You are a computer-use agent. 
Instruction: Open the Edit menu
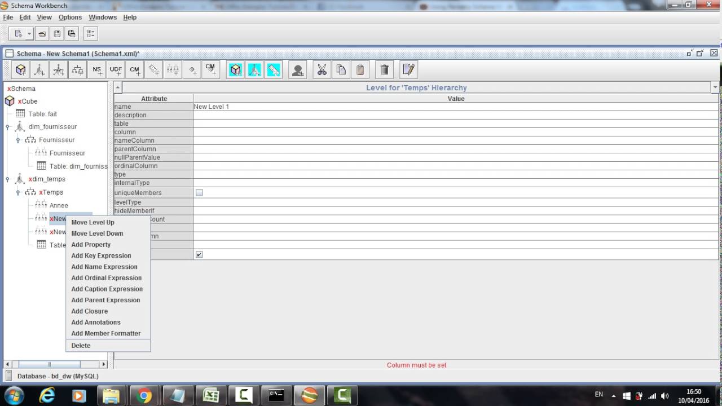(x=25, y=17)
